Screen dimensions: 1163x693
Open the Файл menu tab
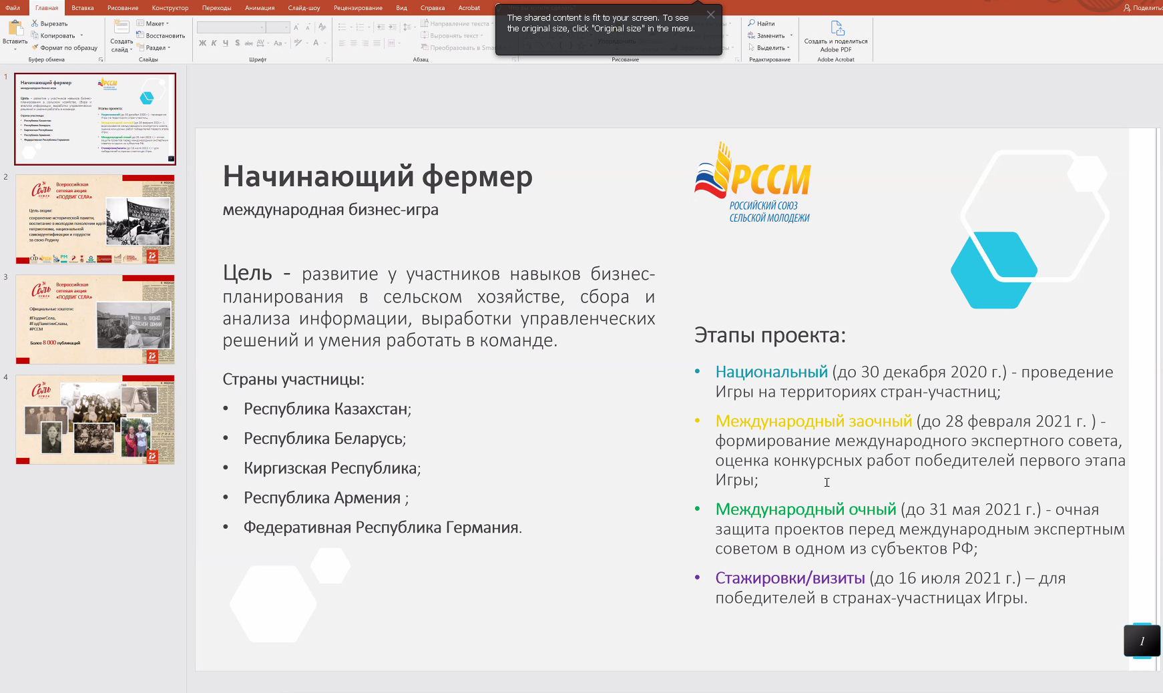[x=13, y=8]
